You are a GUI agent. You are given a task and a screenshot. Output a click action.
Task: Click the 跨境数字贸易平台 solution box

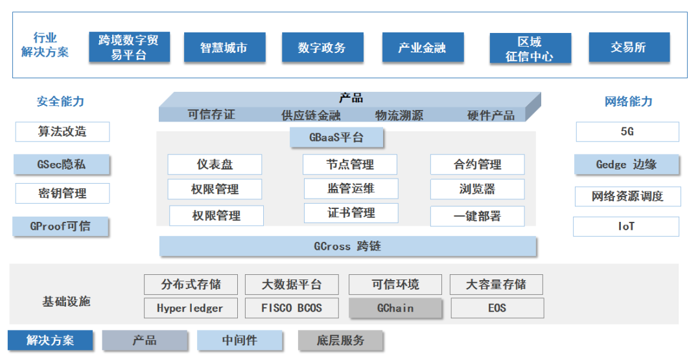pyautogui.click(x=129, y=48)
